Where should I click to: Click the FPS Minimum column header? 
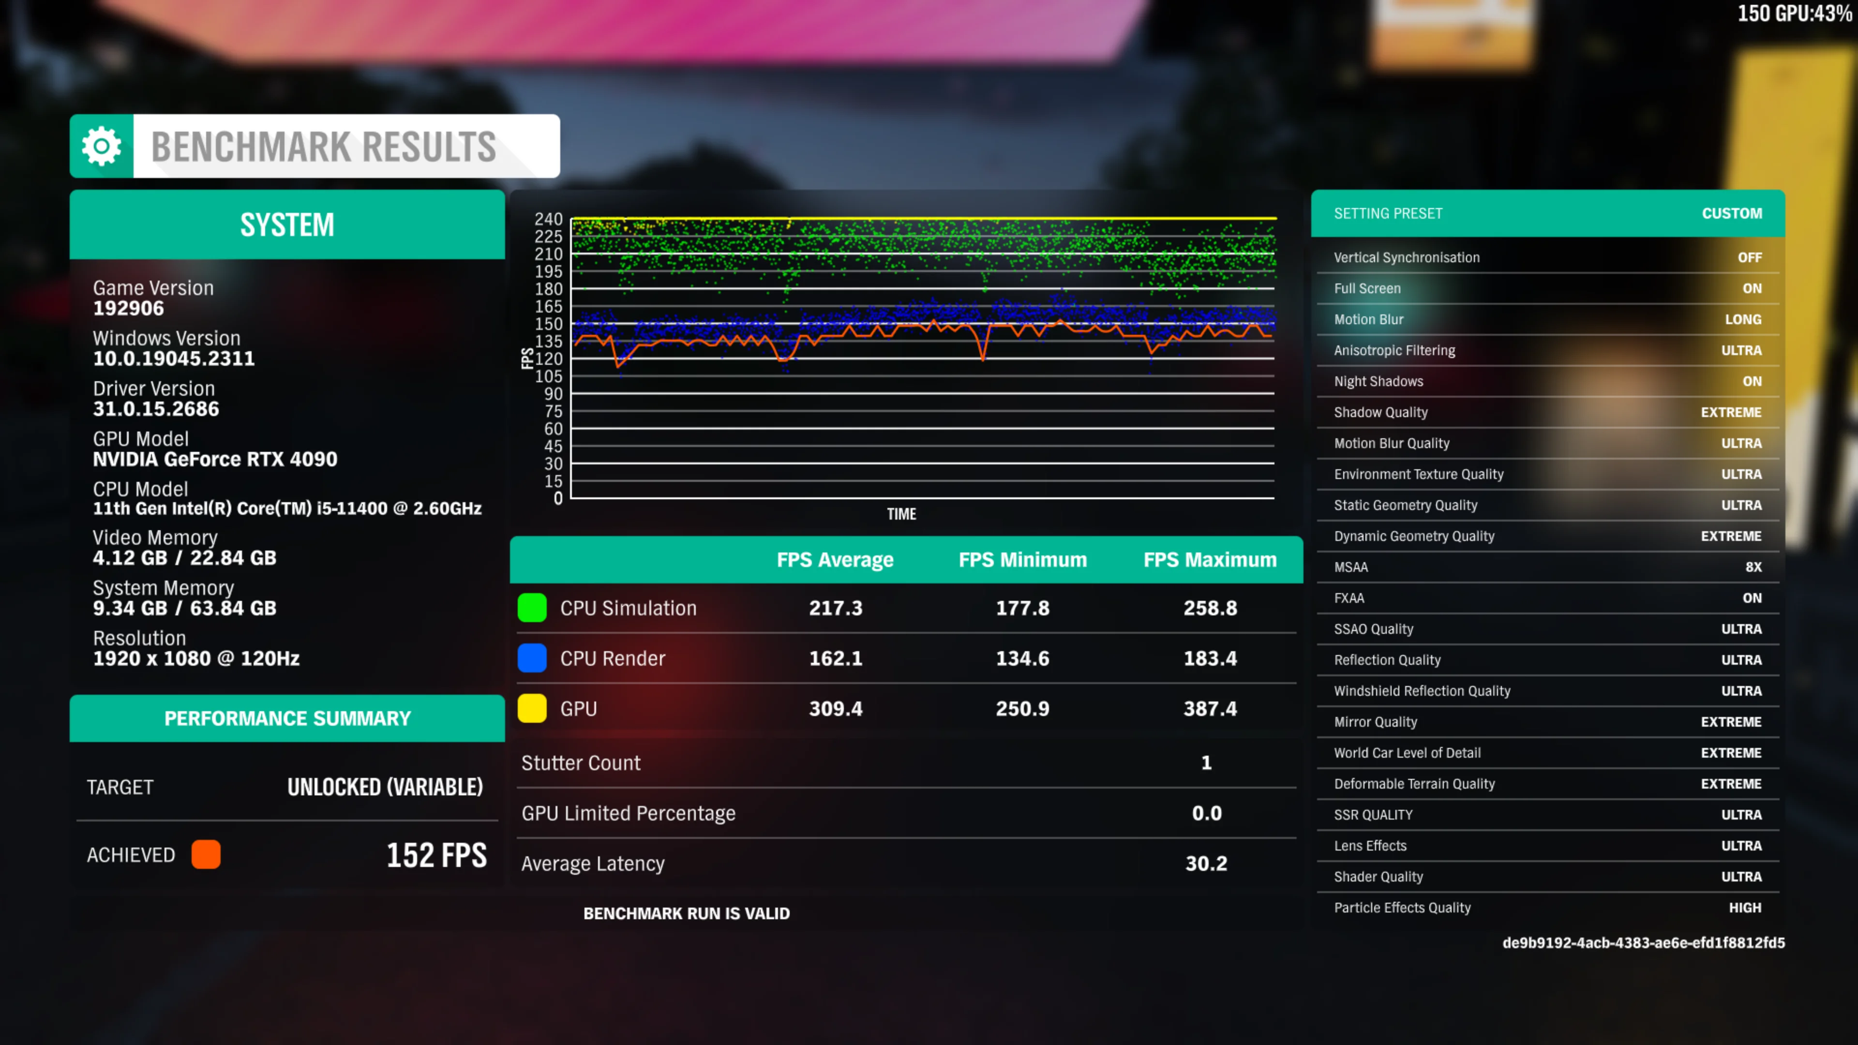(1023, 560)
